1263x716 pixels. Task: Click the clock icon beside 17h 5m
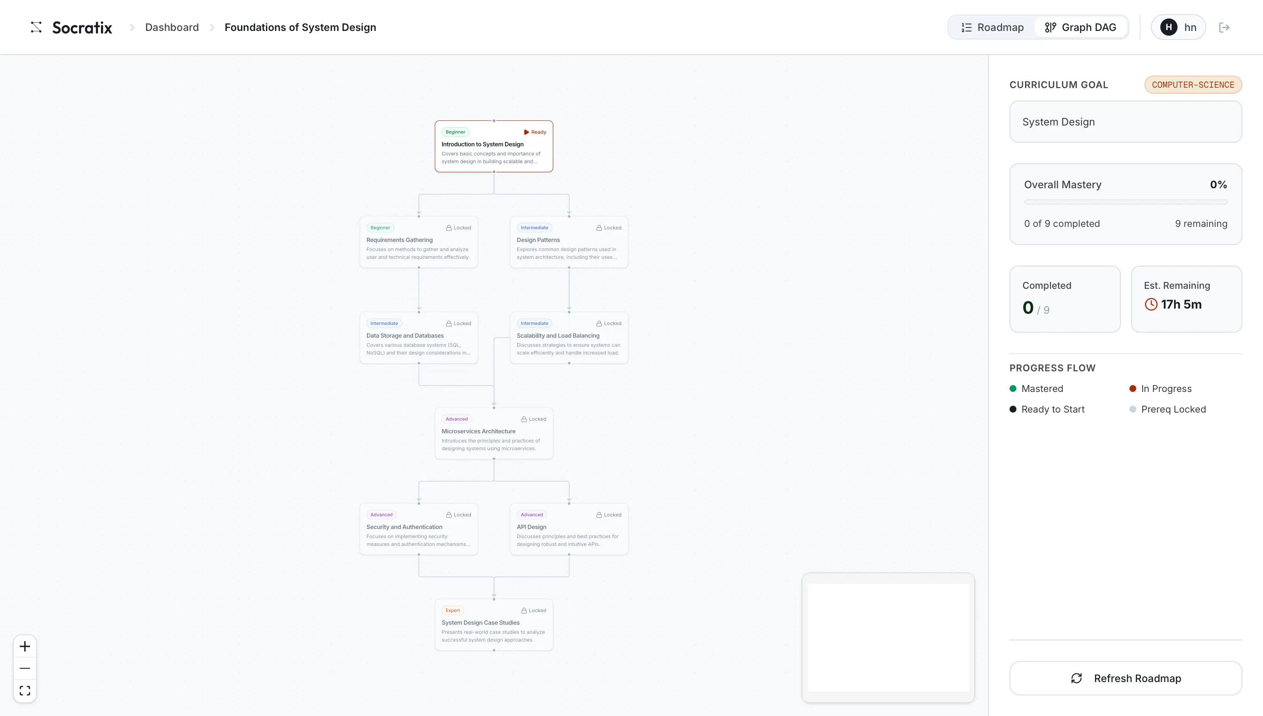1151,304
